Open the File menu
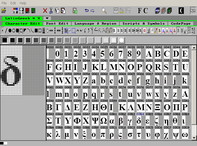The image size is (197, 146). coord(4,3)
